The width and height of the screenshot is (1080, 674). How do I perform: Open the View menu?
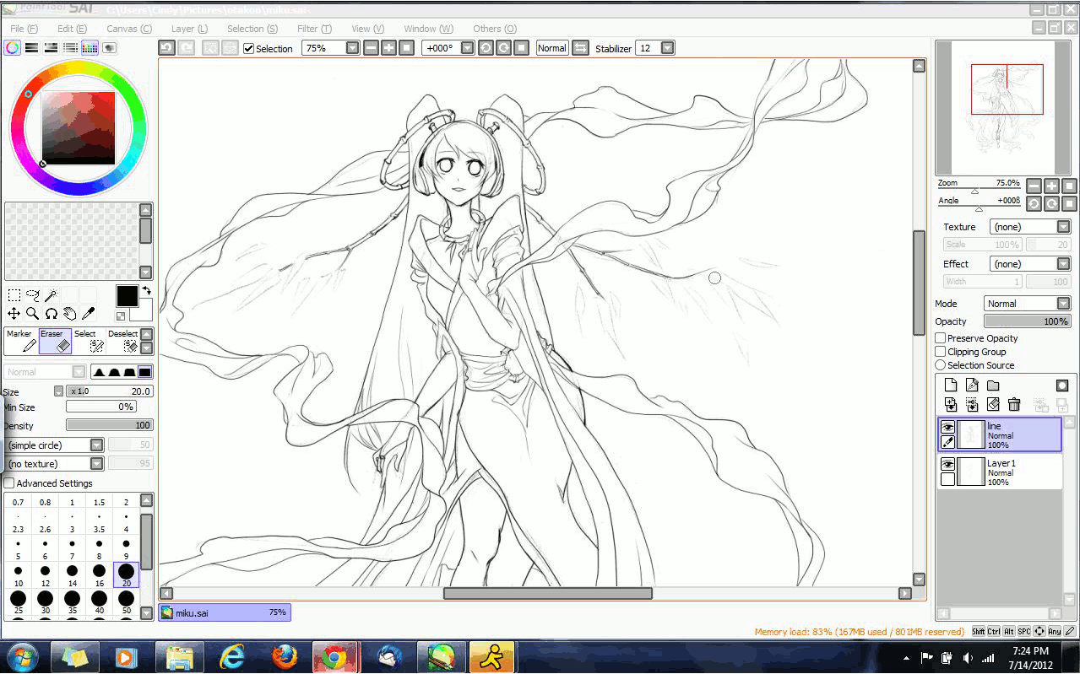click(367, 29)
